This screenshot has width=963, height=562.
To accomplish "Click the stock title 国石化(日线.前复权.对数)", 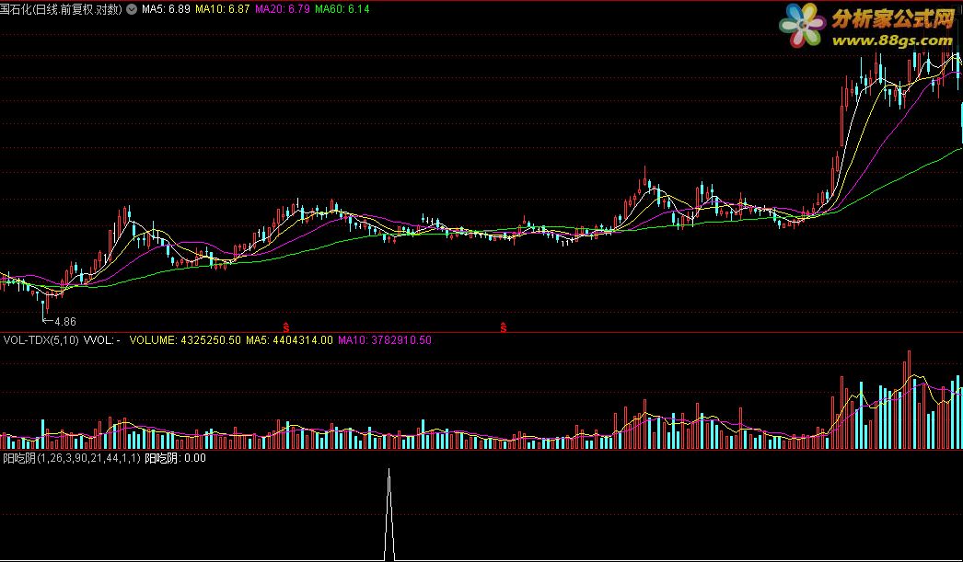I will click(x=62, y=9).
